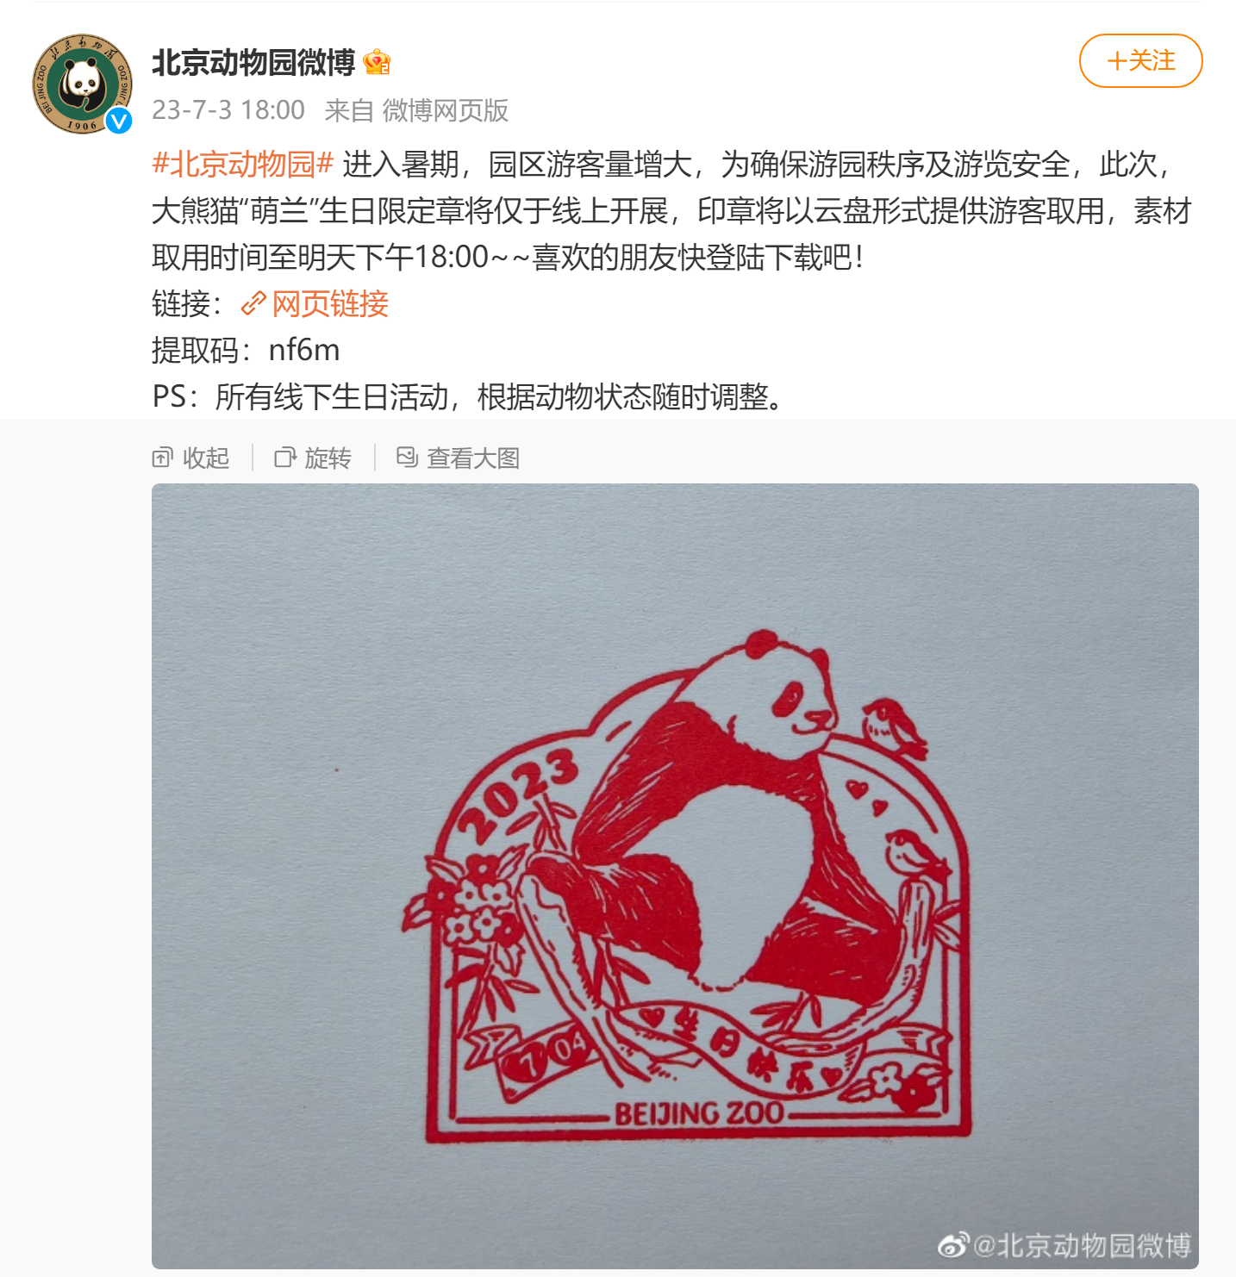The width and height of the screenshot is (1236, 1277).
Task: Open the #北京动物园# hashtag topic
Action: [242, 164]
